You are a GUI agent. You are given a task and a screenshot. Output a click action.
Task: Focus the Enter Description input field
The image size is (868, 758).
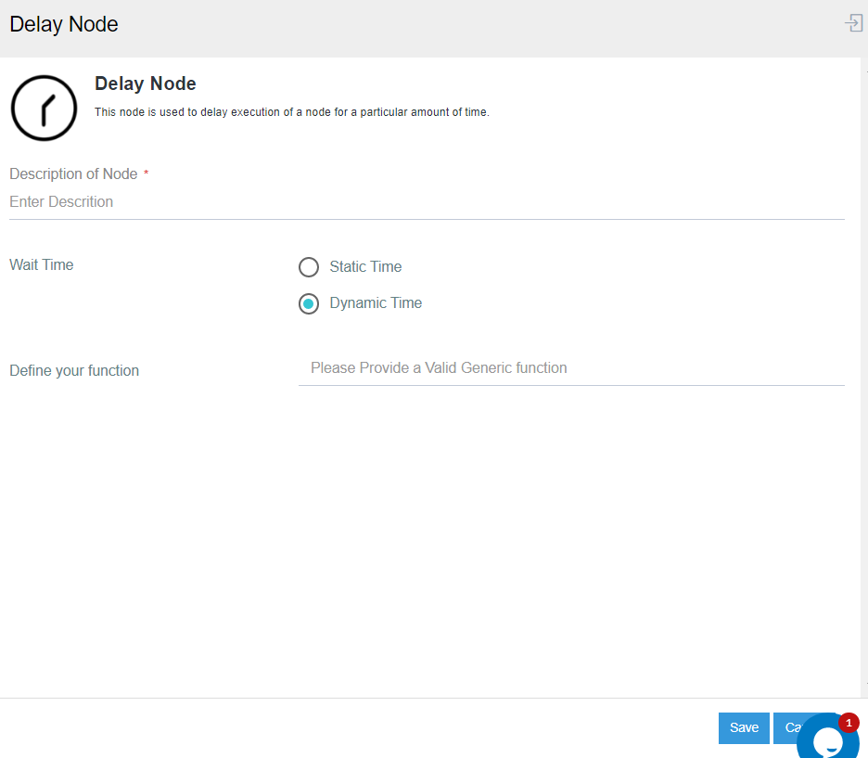pos(427,202)
